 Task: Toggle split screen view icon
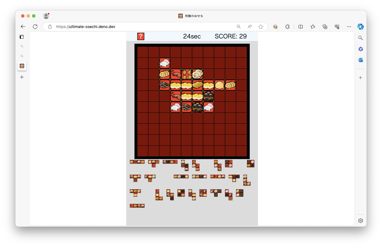[300, 27]
